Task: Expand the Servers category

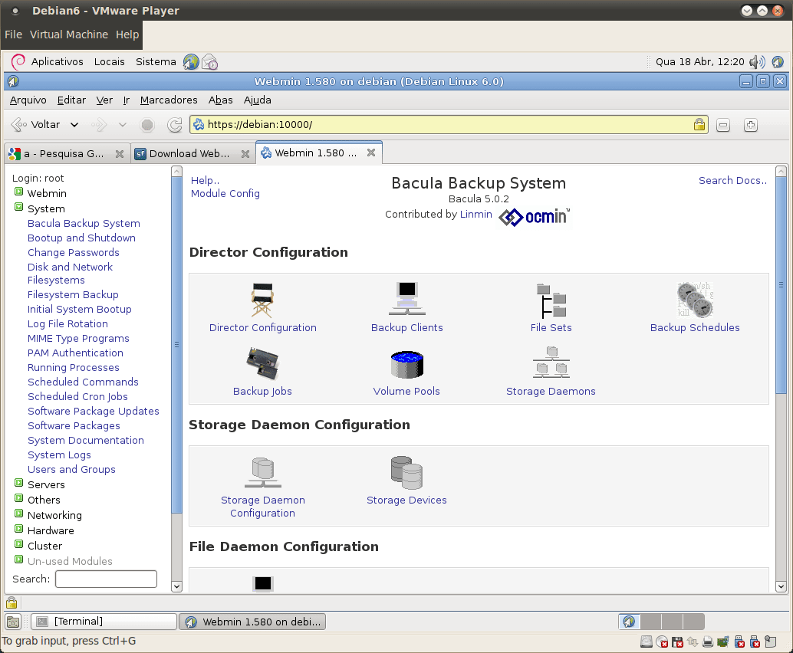Action: pyautogui.click(x=18, y=483)
